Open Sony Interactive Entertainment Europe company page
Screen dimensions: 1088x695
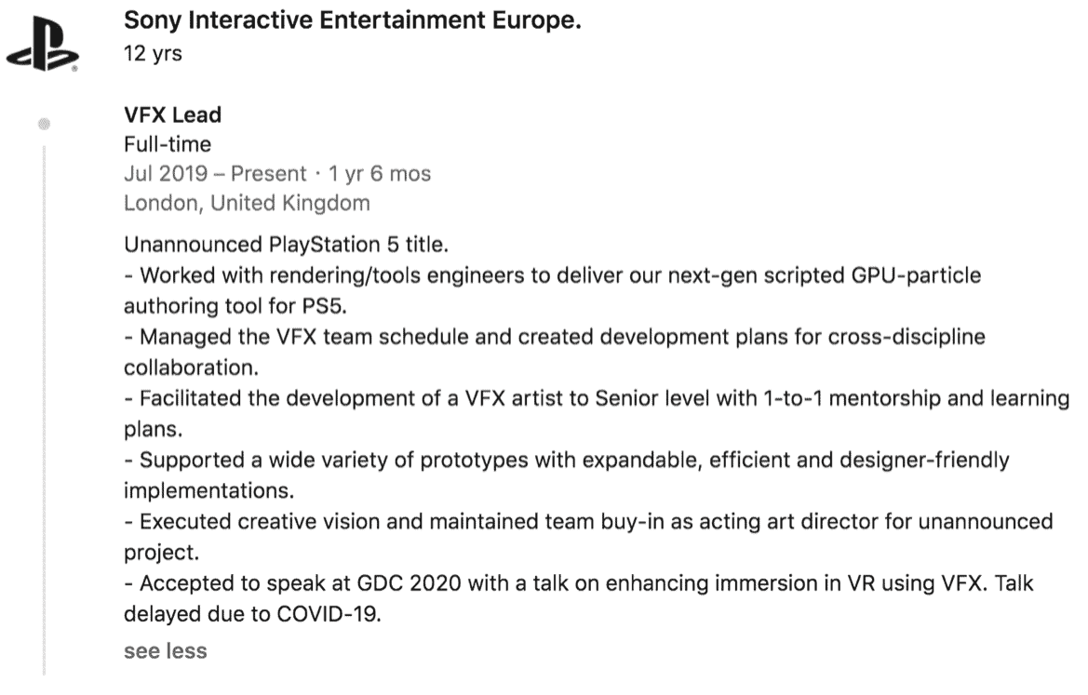coord(353,20)
